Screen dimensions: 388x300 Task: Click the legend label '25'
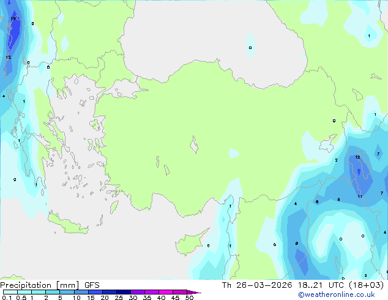click(119, 298)
